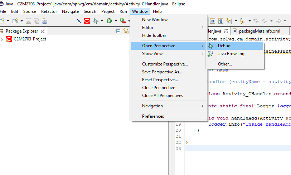Screen dimensions: 291x175
Task: Click the Next Annotation icon
Action: click(229, 21)
